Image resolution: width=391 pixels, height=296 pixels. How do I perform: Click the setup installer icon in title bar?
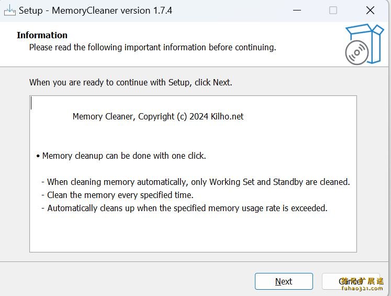click(x=9, y=10)
